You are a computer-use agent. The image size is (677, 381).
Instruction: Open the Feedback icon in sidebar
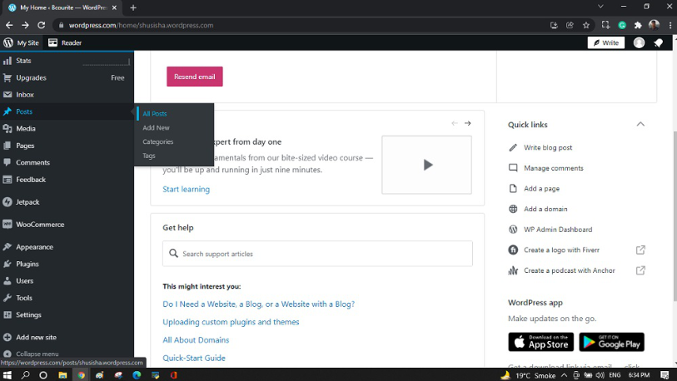7,180
